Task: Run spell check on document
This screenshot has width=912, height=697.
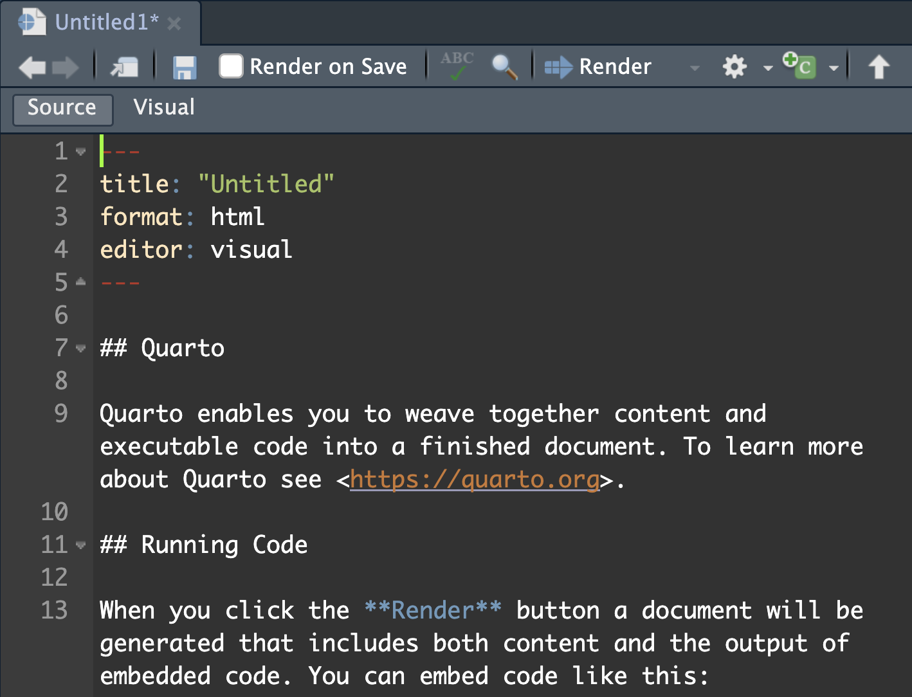Action: (x=457, y=66)
